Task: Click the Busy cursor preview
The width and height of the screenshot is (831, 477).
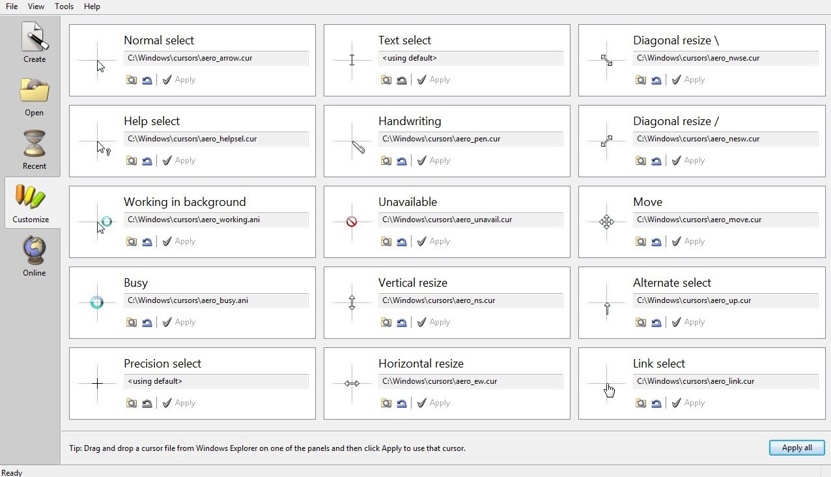Action: click(x=97, y=302)
